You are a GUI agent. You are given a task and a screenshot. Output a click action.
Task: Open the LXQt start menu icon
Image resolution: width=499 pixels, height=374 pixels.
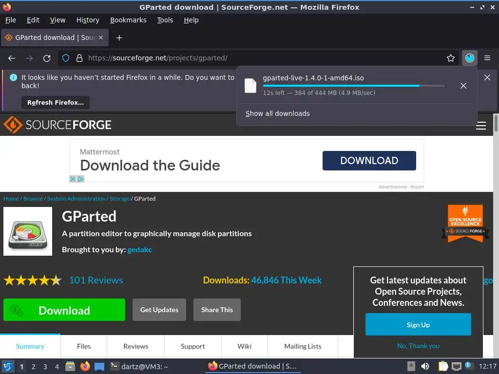pos(8,366)
